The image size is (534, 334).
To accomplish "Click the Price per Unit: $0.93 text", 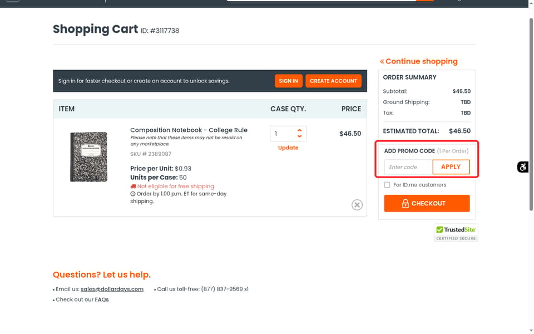I will tap(161, 169).
